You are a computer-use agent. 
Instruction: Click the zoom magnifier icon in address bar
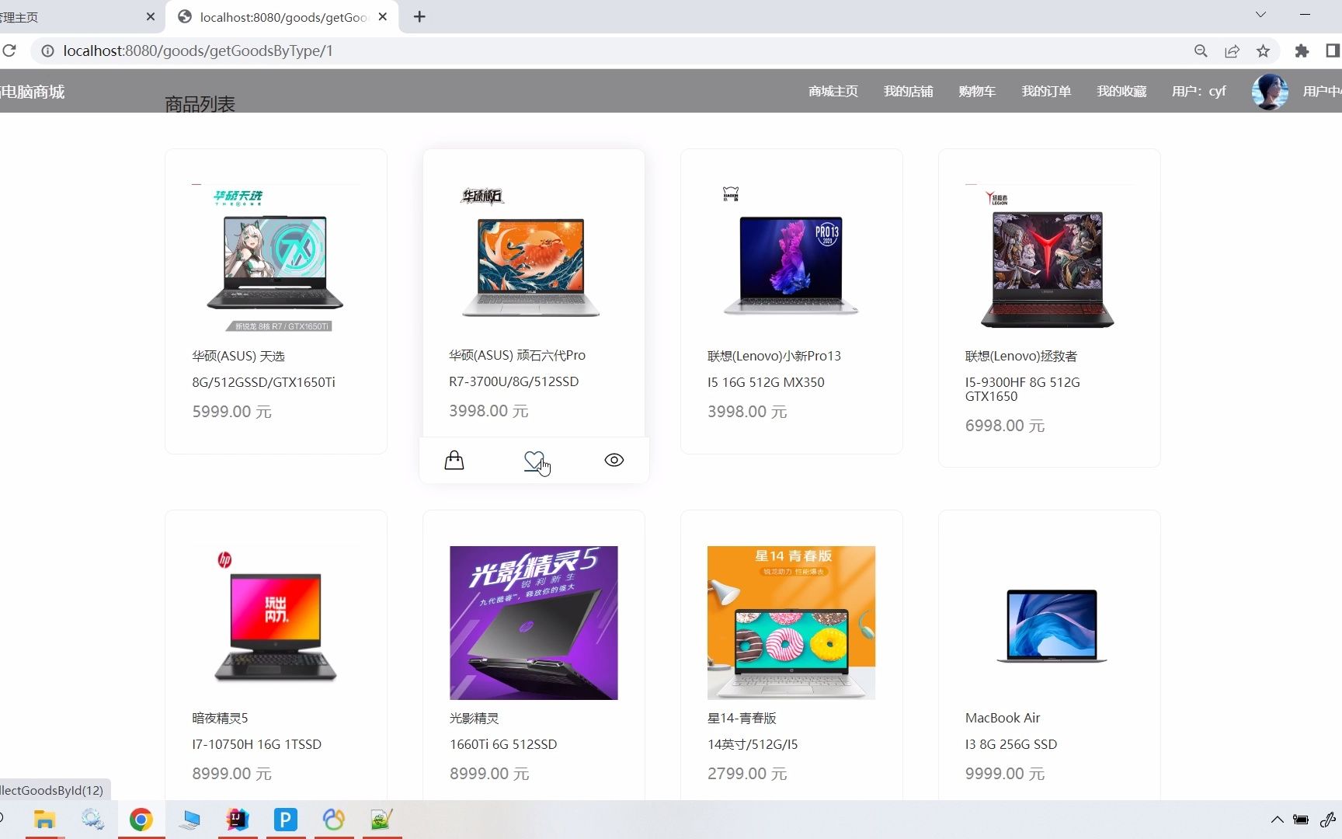pos(1201,50)
